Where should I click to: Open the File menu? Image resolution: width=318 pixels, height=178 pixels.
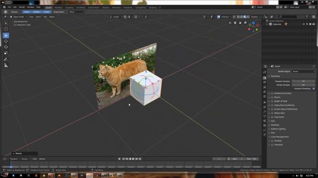click(x=9, y=7)
